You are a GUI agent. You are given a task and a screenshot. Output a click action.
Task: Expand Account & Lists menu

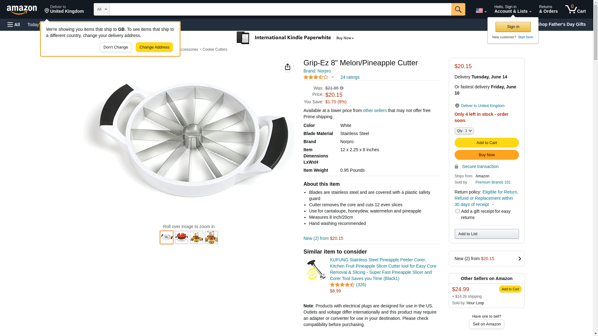pyautogui.click(x=513, y=9)
